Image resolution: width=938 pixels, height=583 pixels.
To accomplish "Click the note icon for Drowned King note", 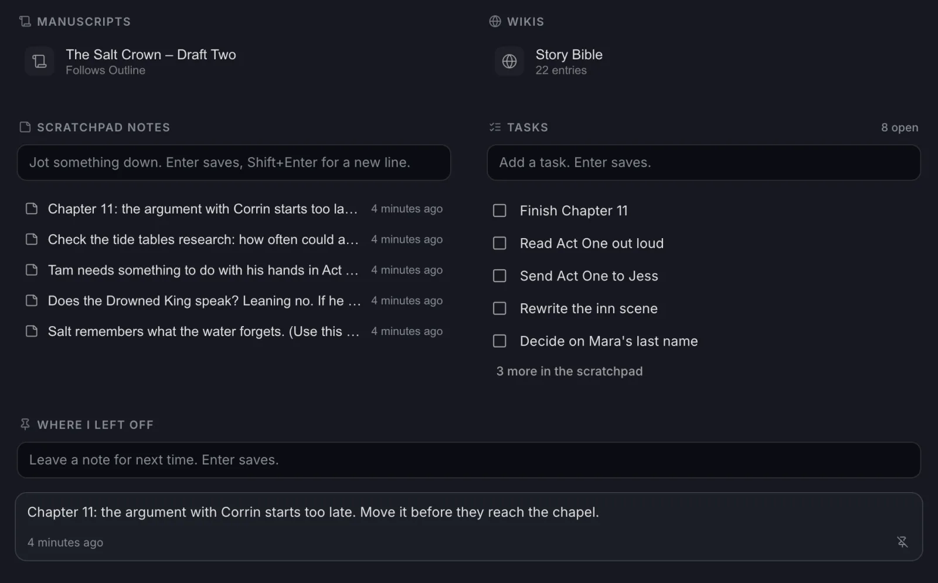I will click(x=32, y=300).
